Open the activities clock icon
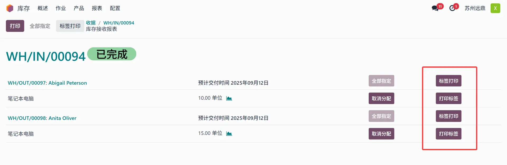Screen dimensions: 507x165 [452, 8]
